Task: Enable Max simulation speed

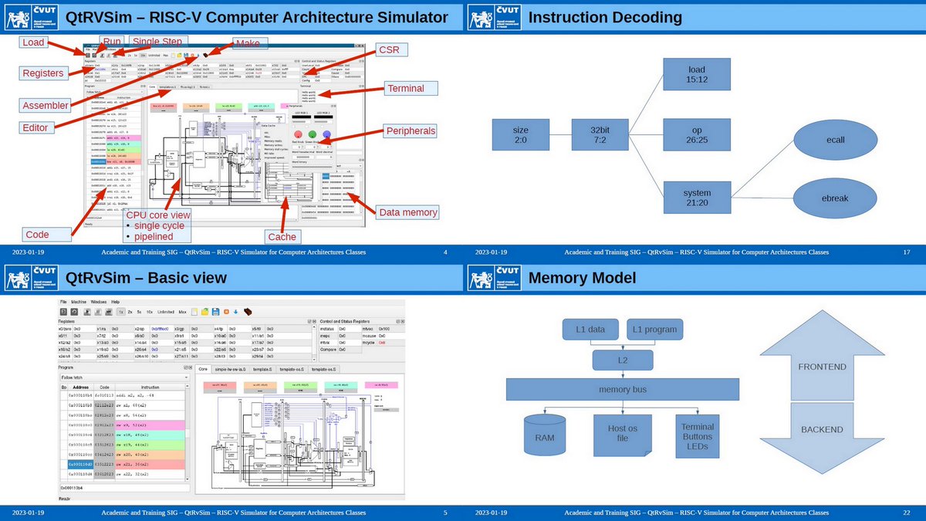Action: [184, 311]
